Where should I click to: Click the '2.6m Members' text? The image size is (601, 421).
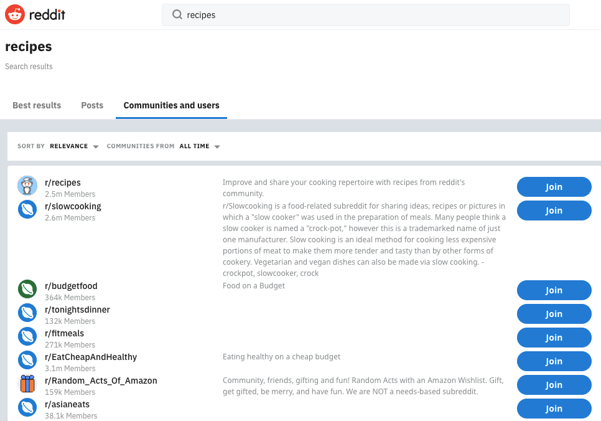[x=70, y=218]
